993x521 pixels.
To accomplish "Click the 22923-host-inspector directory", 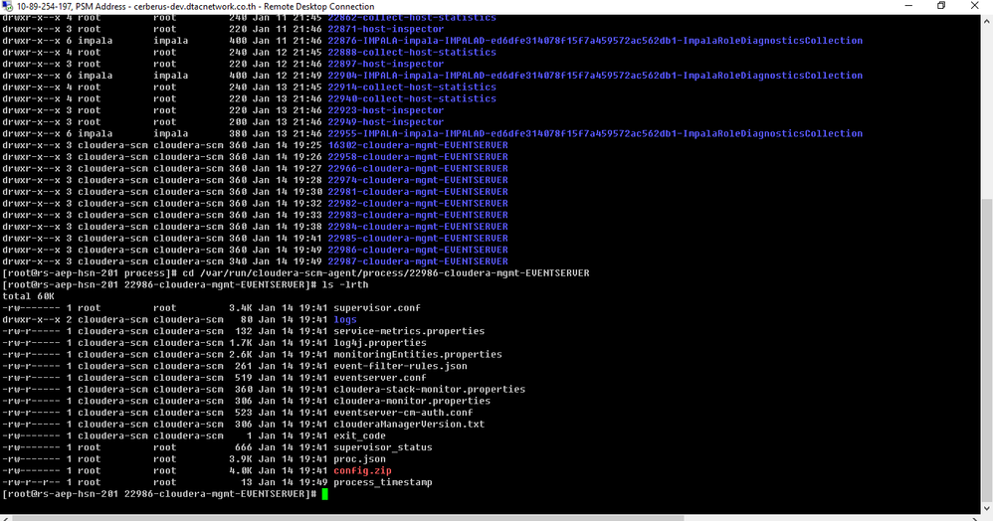I will 386,110.
